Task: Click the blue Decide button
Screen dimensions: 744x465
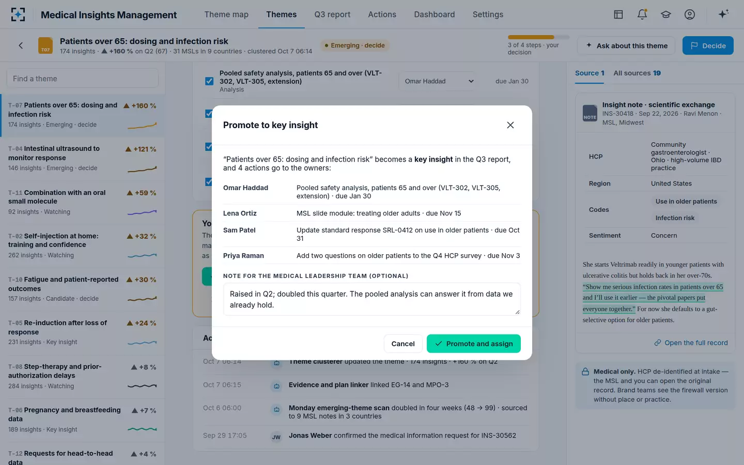Action: click(708, 45)
